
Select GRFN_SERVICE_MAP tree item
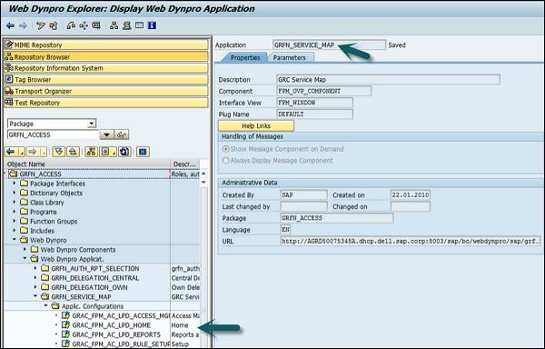tap(81, 297)
